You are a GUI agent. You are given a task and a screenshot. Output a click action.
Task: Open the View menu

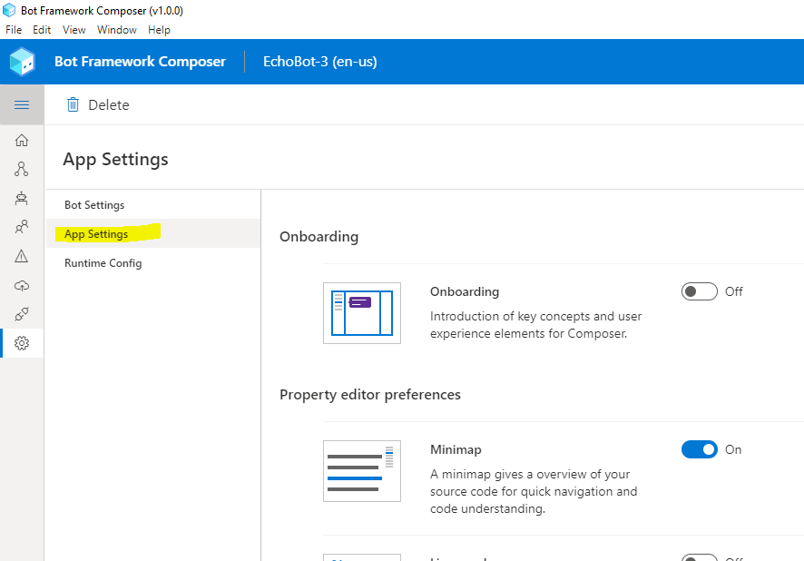click(x=74, y=29)
